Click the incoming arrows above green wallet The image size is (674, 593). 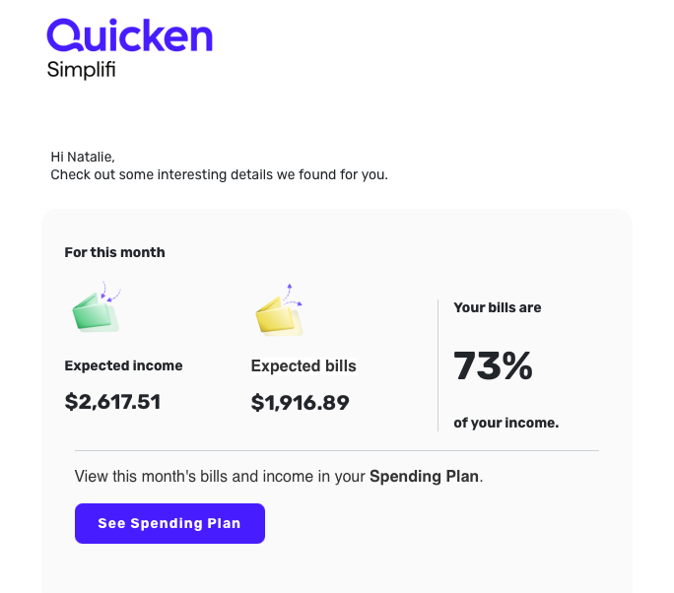point(110,292)
